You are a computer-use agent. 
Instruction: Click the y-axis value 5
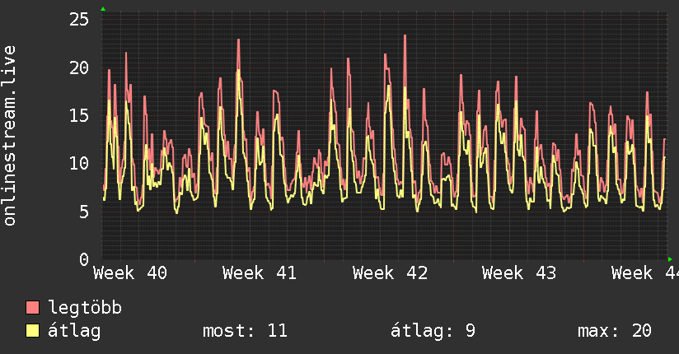84,212
